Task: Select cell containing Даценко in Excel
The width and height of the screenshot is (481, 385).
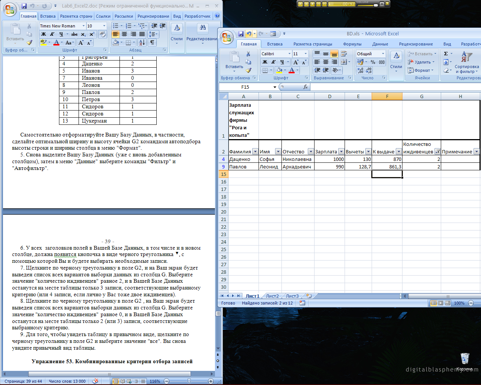Action: tap(244, 159)
